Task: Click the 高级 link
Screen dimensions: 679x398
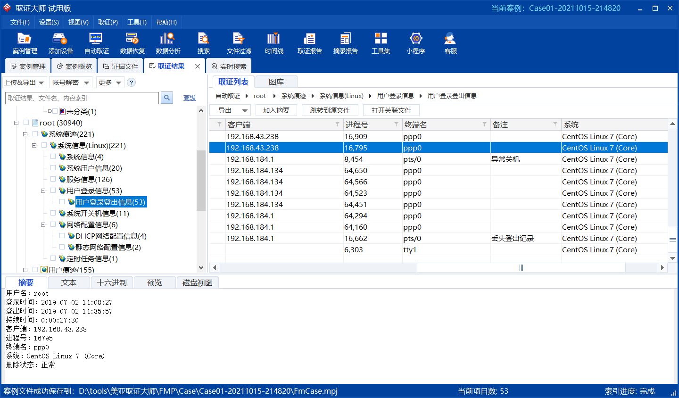Action: point(190,98)
